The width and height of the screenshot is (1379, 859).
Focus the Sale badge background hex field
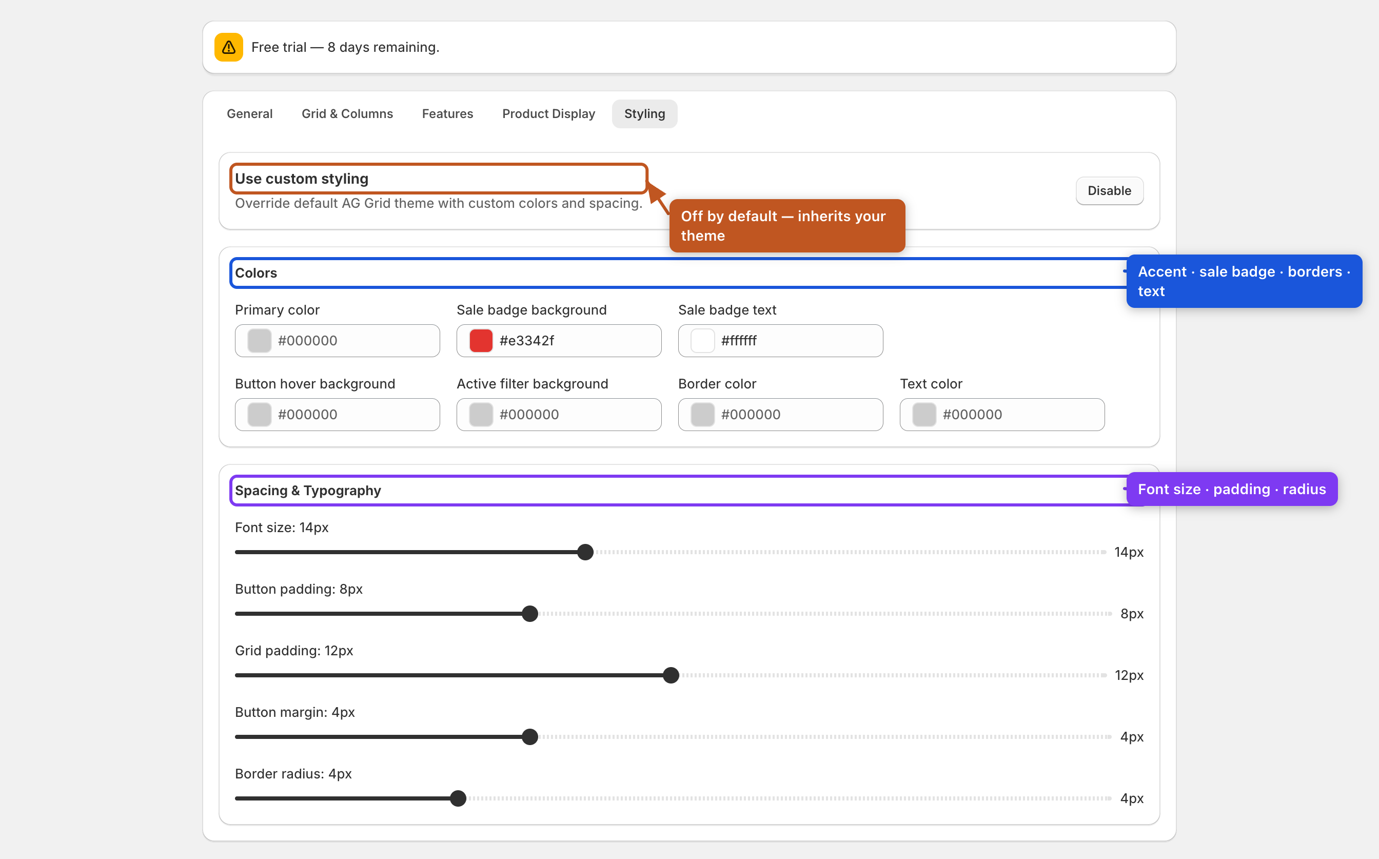click(559, 341)
